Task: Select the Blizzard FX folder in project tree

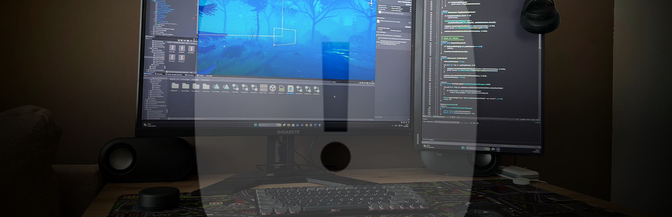Action: point(155,82)
